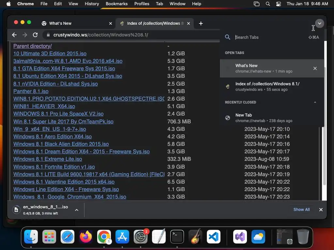Close the Index of /collection/Windows tab
The image size is (334, 250).
[x=188, y=23]
